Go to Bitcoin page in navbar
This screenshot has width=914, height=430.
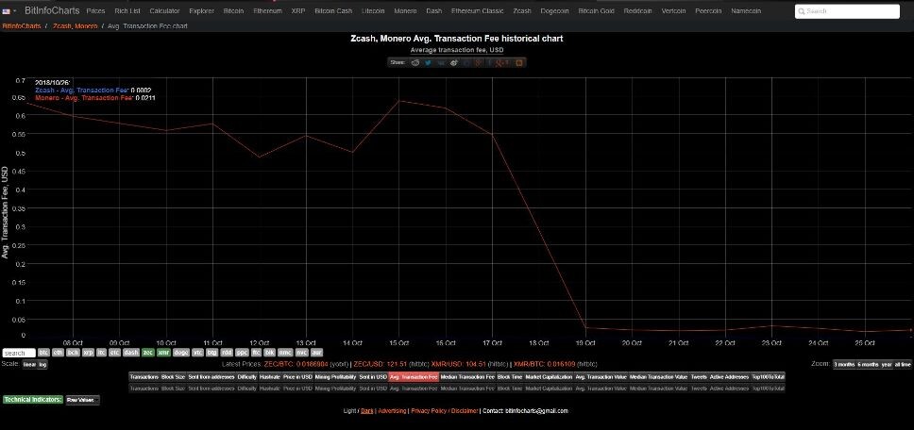point(234,11)
